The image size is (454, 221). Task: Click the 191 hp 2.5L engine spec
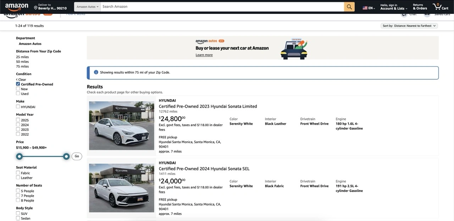click(349, 188)
